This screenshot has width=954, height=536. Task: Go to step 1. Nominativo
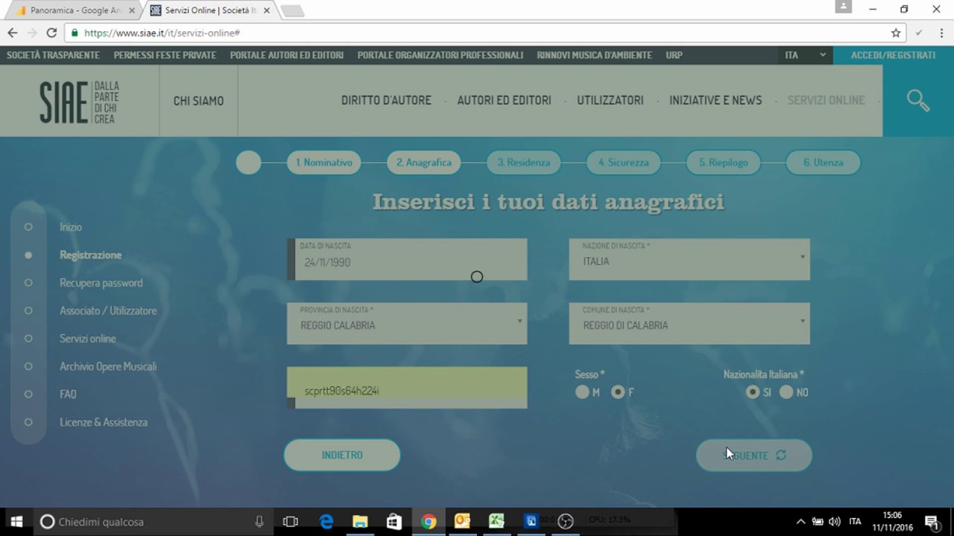pos(324,162)
